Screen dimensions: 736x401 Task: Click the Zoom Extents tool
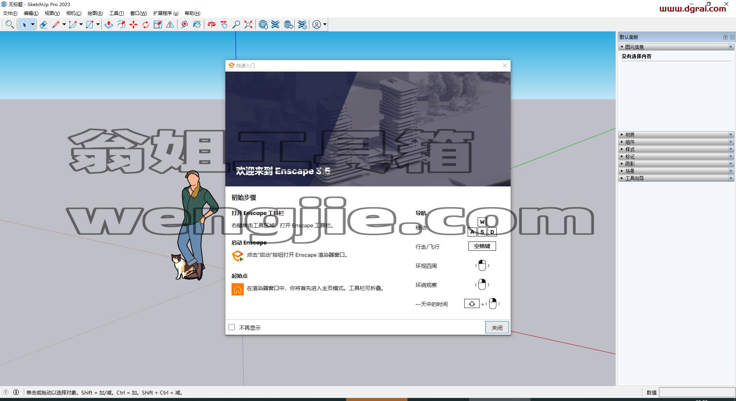point(248,24)
